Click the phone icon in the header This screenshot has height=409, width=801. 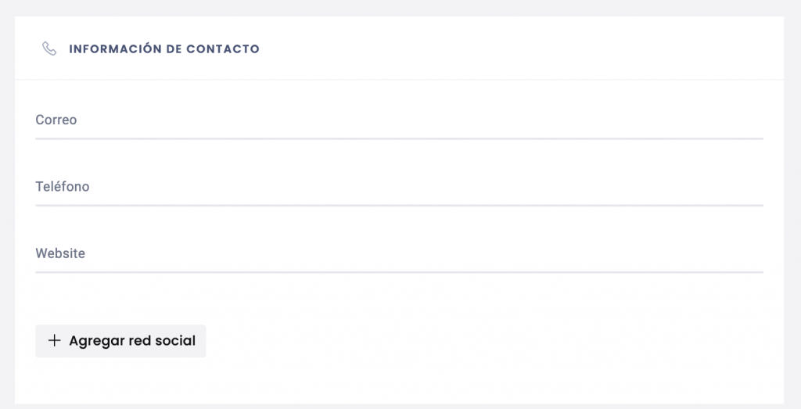coord(49,49)
